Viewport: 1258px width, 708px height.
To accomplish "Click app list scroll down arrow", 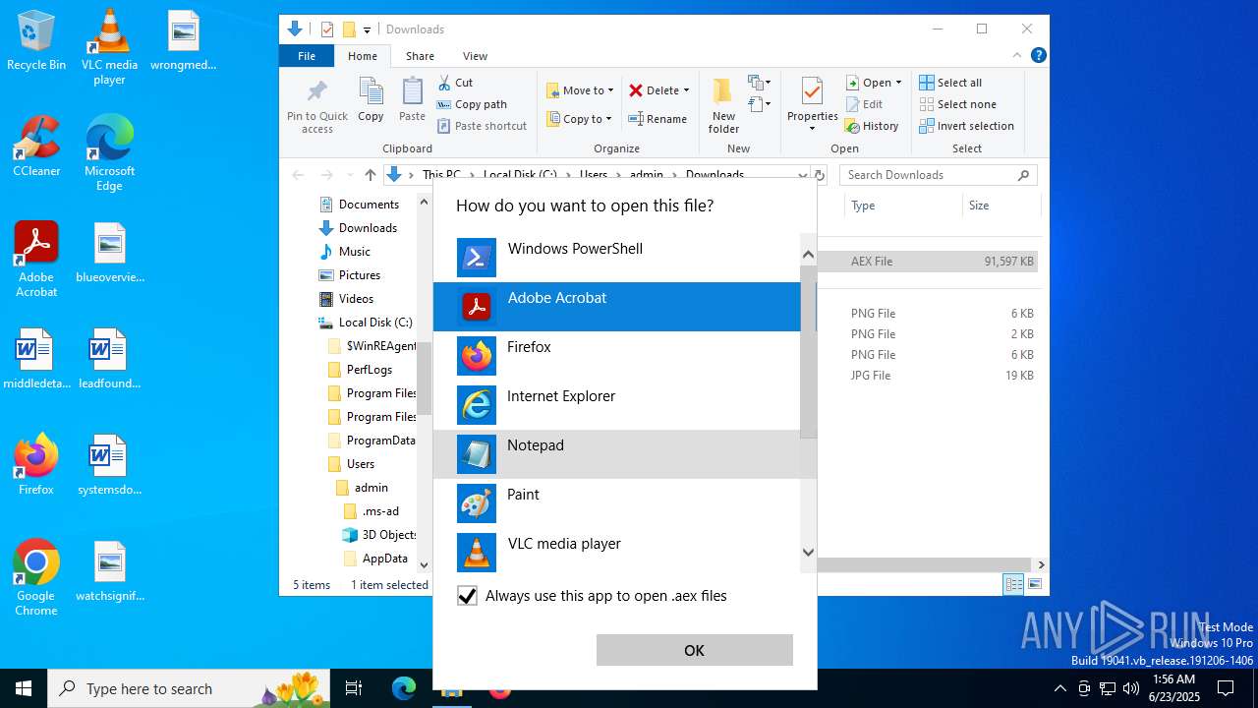I will 808,552.
